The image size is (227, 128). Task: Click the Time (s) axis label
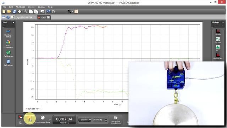tap(117, 105)
